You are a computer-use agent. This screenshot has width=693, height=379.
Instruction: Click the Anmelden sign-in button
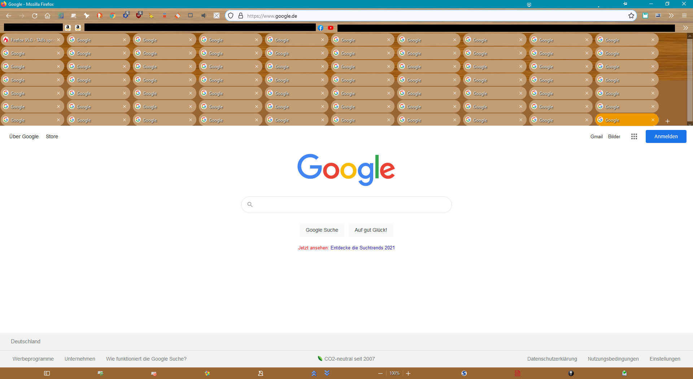coord(666,136)
